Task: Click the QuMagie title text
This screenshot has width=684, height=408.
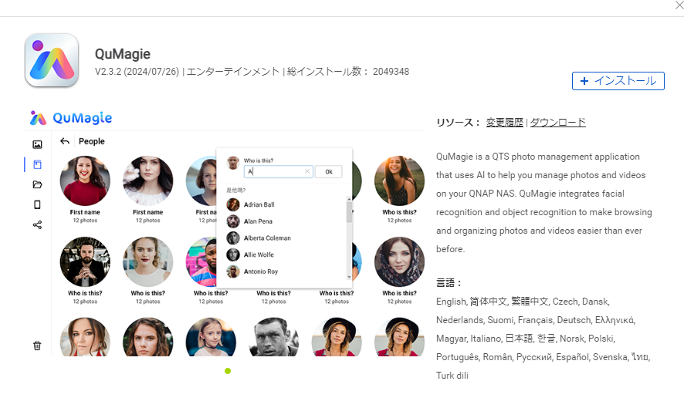Action: (x=123, y=54)
